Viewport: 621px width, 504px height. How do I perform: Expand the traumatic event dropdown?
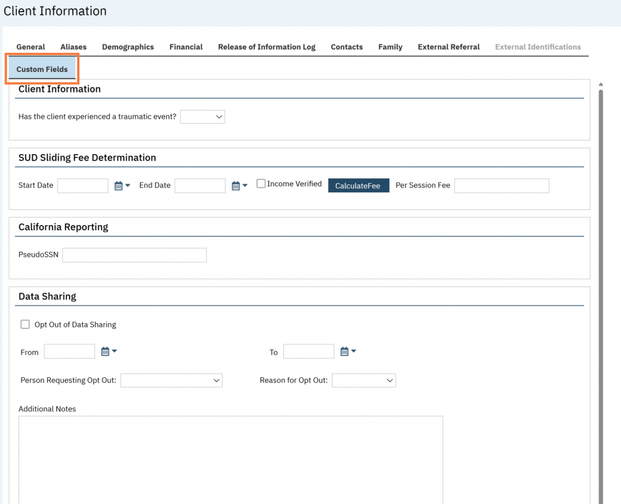203,116
